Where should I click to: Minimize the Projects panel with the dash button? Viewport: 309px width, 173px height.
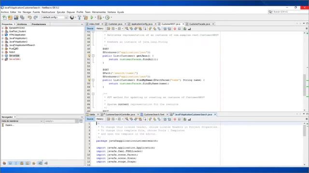pos(82,24)
